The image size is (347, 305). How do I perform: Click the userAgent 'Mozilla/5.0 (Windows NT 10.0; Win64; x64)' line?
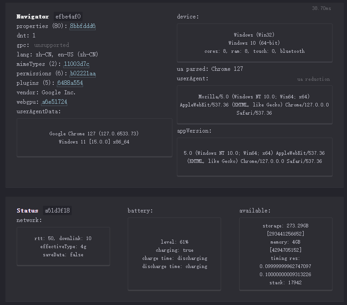[x=254, y=97]
